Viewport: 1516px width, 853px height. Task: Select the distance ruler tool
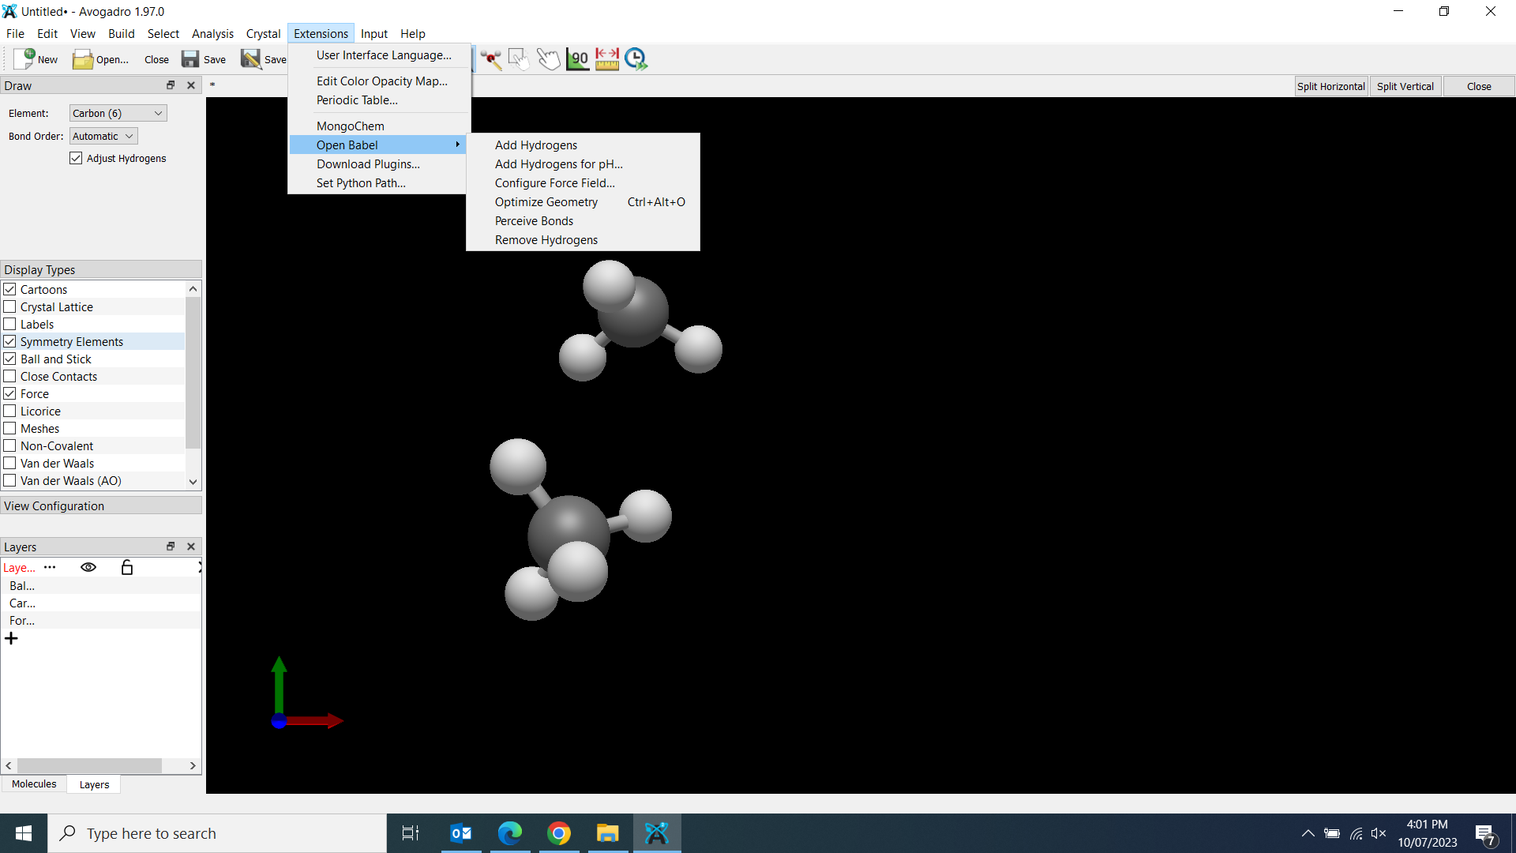(x=606, y=59)
